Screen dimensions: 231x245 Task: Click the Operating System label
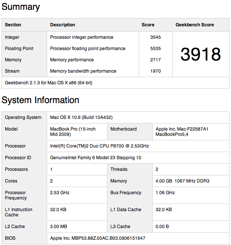23,117
